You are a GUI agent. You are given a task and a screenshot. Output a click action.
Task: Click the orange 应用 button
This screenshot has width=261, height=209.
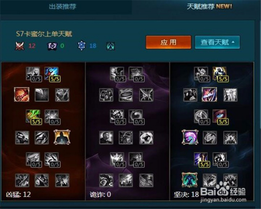169,42
